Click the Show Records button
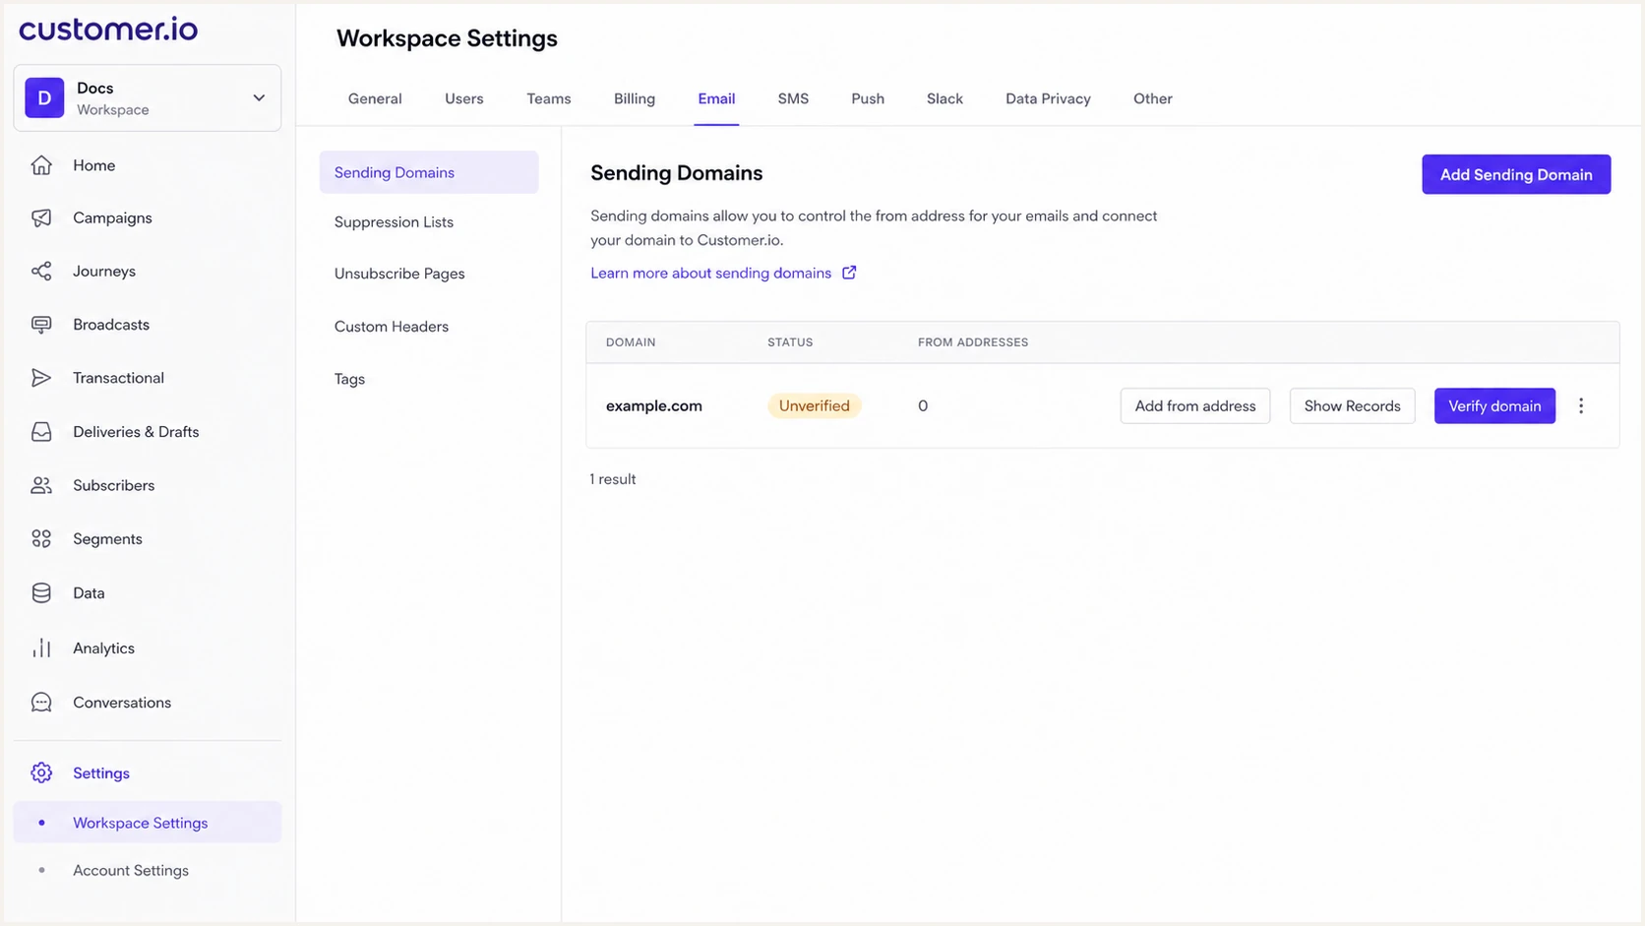The height and width of the screenshot is (926, 1645). click(1352, 405)
